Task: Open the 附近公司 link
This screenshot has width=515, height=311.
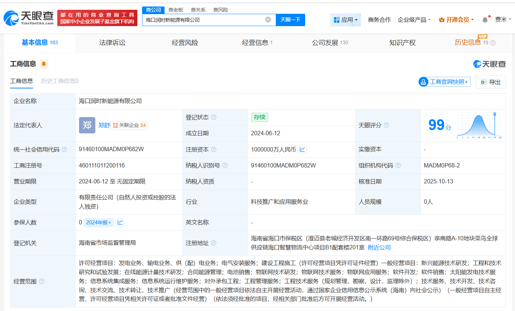Action: click(x=379, y=247)
